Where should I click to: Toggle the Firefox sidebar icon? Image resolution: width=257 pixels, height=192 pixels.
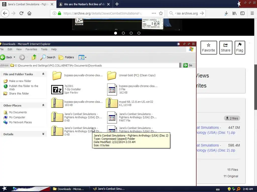coord(242,13)
